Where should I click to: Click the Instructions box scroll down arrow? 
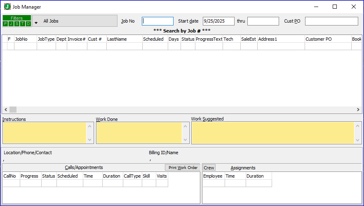click(x=90, y=140)
